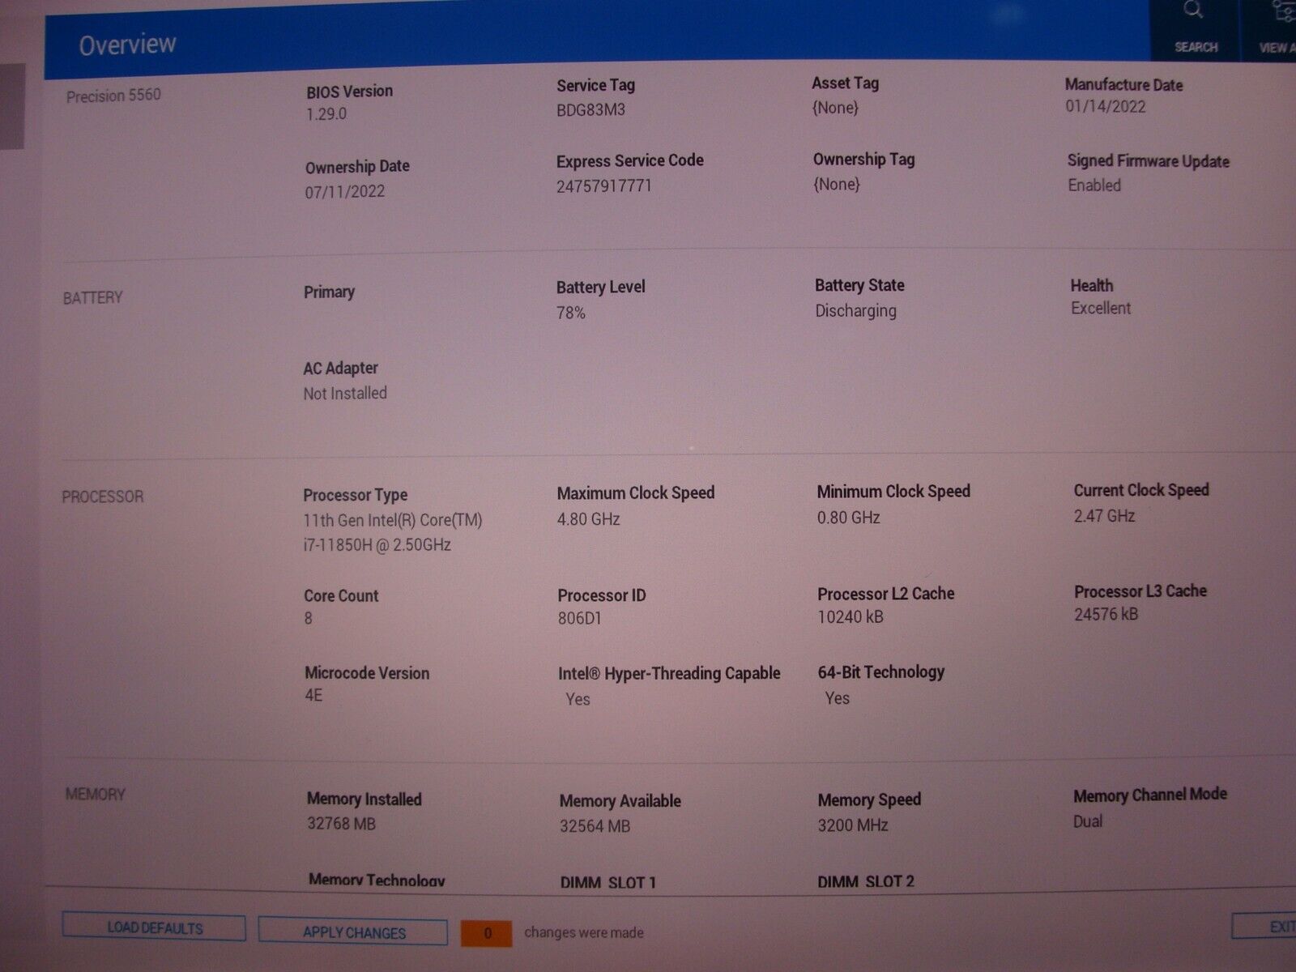Select the DIMM SLOT 2 label
This screenshot has height=972, width=1296.
pyautogui.click(x=865, y=881)
